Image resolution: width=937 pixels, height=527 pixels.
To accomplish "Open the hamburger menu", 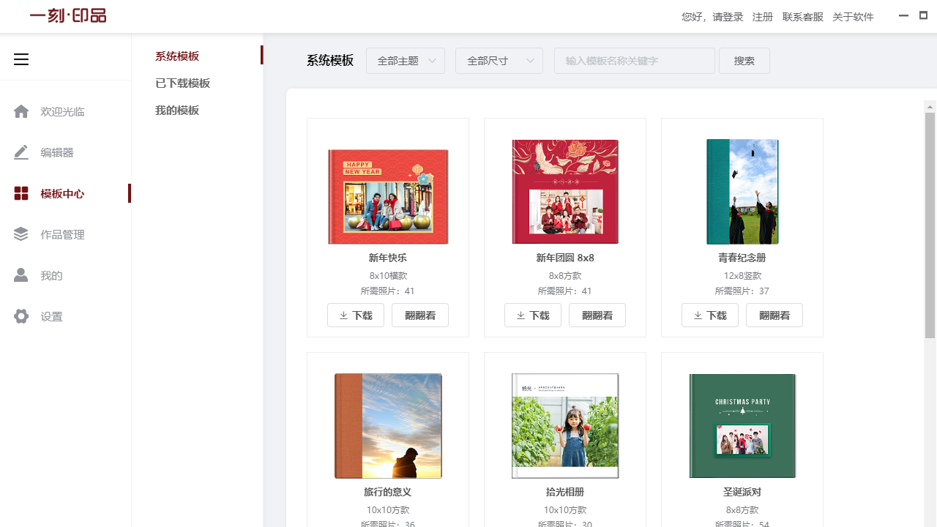I will point(21,59).
